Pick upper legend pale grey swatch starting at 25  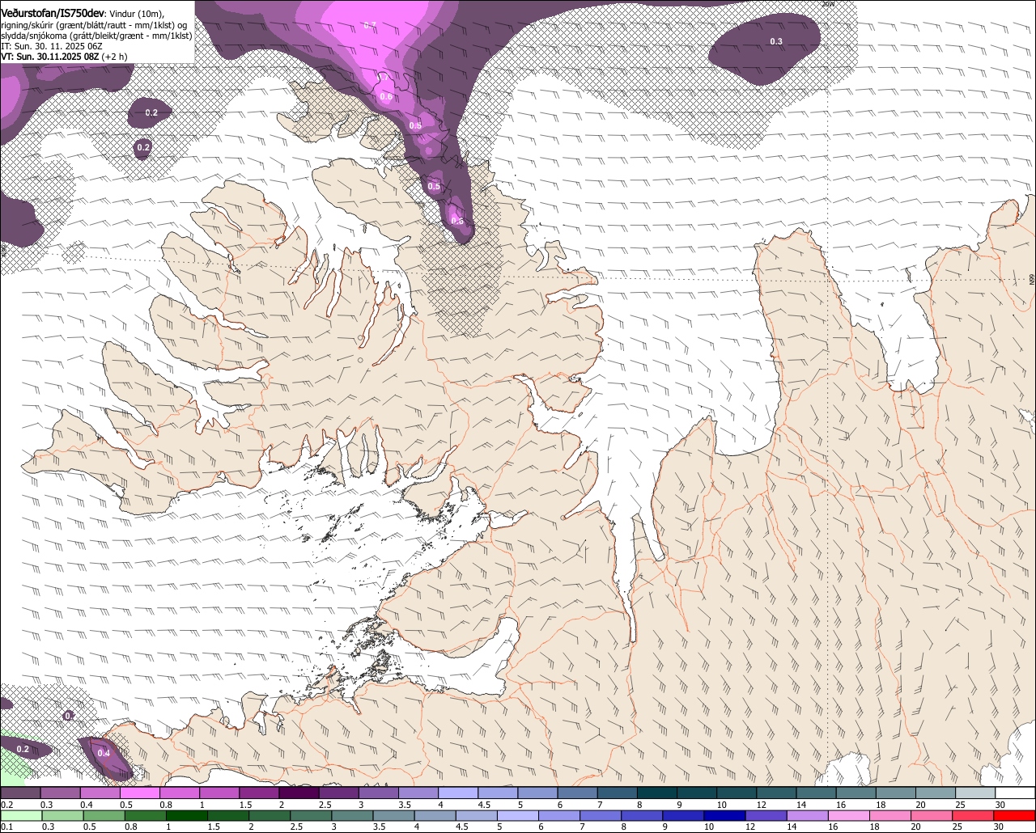click(x=975, y=793)
